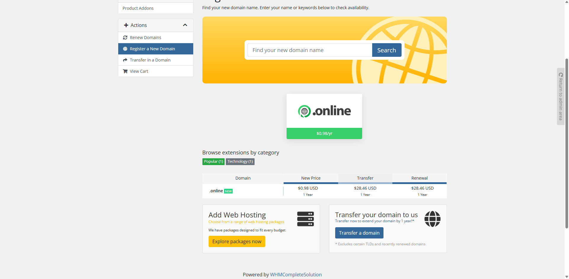Click the Transfer a domain button
The height and width of the screenshot is (279, 569).
click(x=359, y=233)
